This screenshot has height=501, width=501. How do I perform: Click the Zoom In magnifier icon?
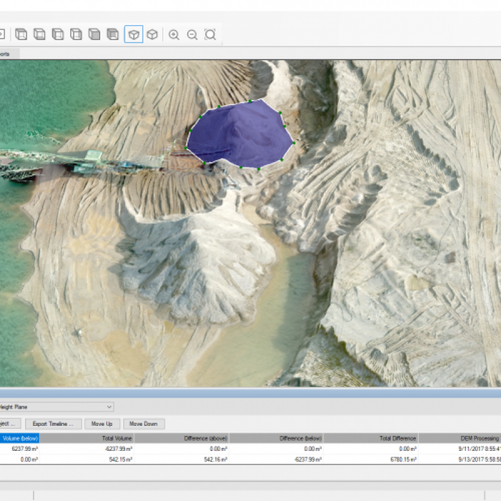[x=174, y=34]
